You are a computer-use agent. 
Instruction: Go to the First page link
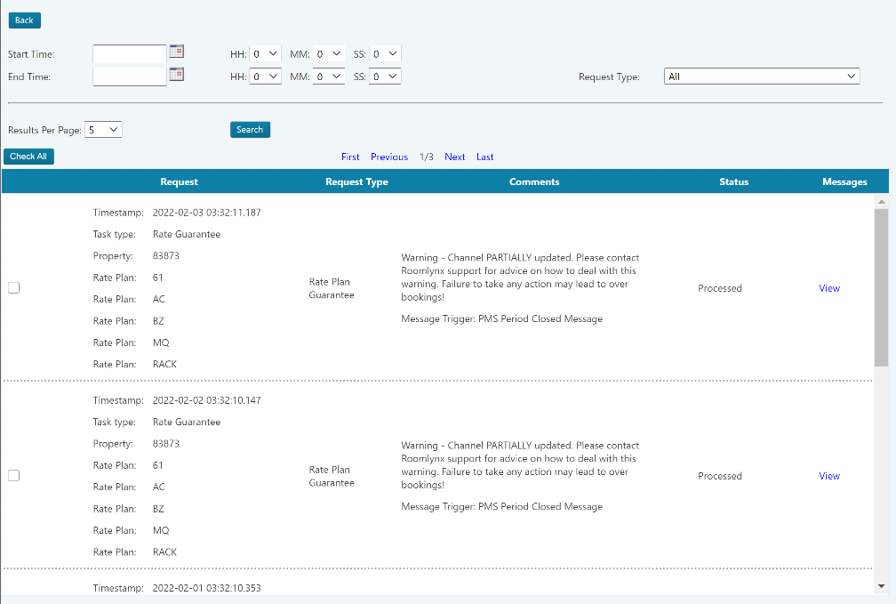(x=350, y=157)
